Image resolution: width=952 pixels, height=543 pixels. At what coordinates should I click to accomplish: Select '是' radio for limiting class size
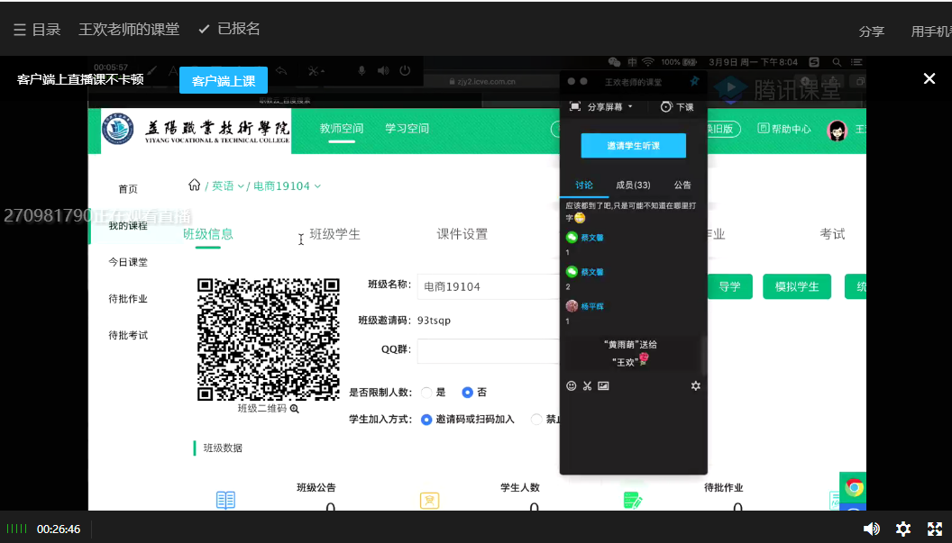point(427,393)
